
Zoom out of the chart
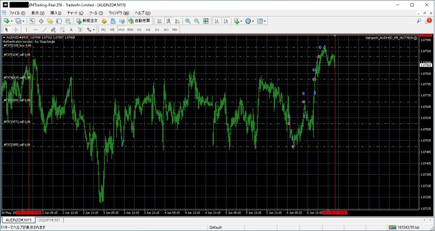click(x=197, y=21)
